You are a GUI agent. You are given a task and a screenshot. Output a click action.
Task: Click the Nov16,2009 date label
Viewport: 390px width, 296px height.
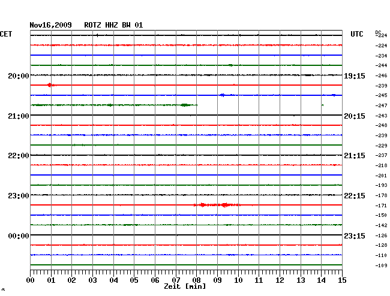(x=51, y=25)
